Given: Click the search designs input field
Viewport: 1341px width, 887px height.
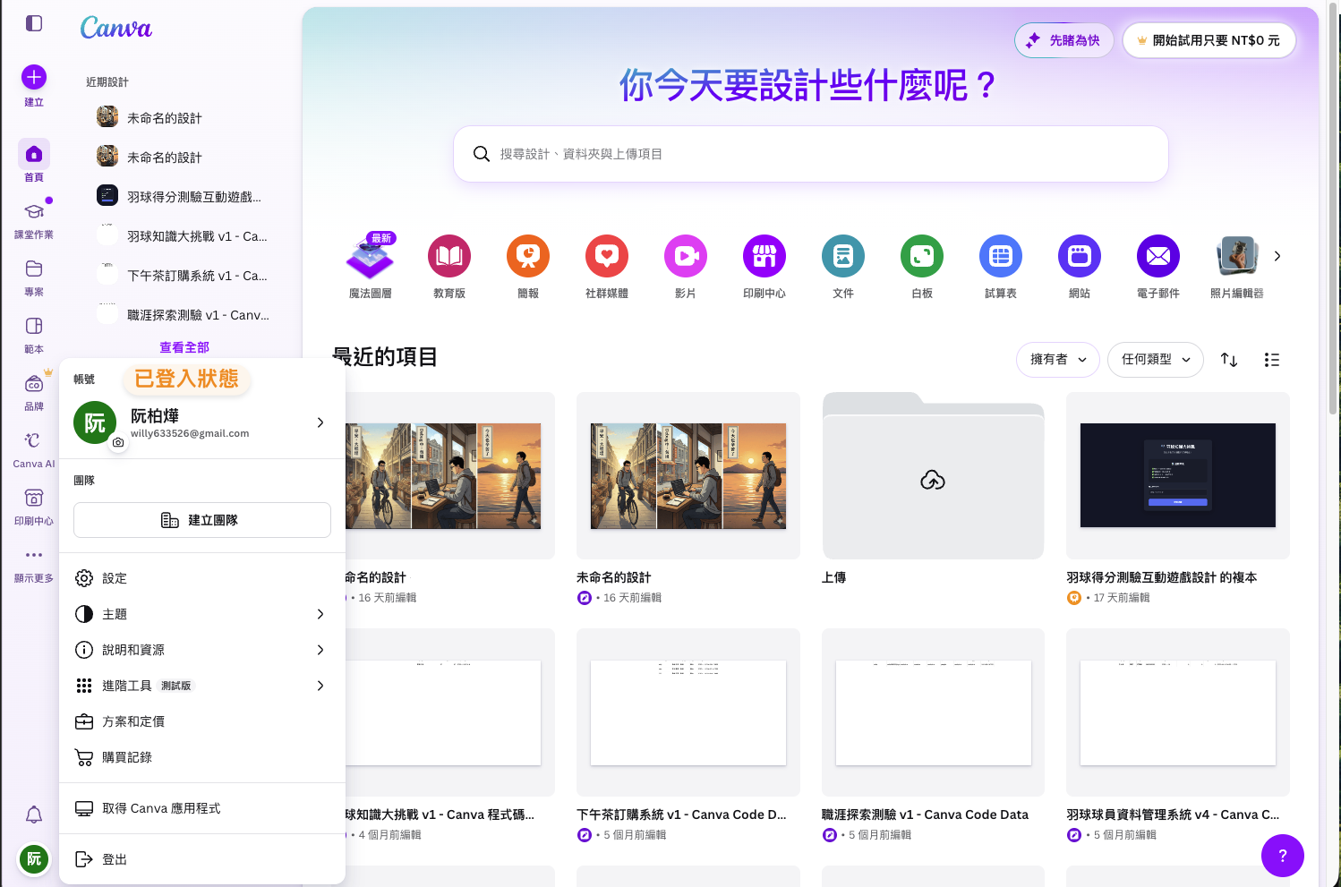Looking at the screenshot, I should (811, 154).
